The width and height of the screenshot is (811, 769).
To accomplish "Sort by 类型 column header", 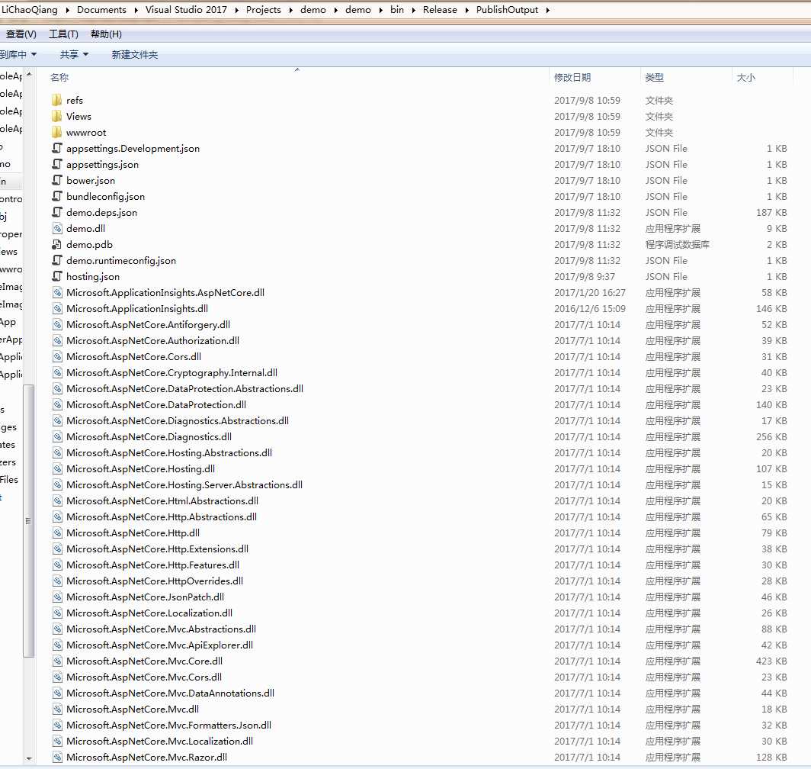I will pos(654,77).
